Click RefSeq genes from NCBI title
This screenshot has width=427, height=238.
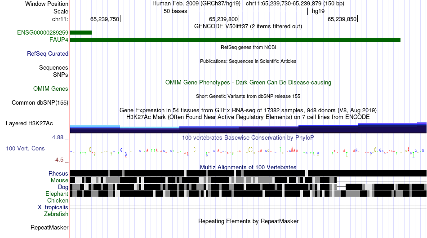[249, 47]
